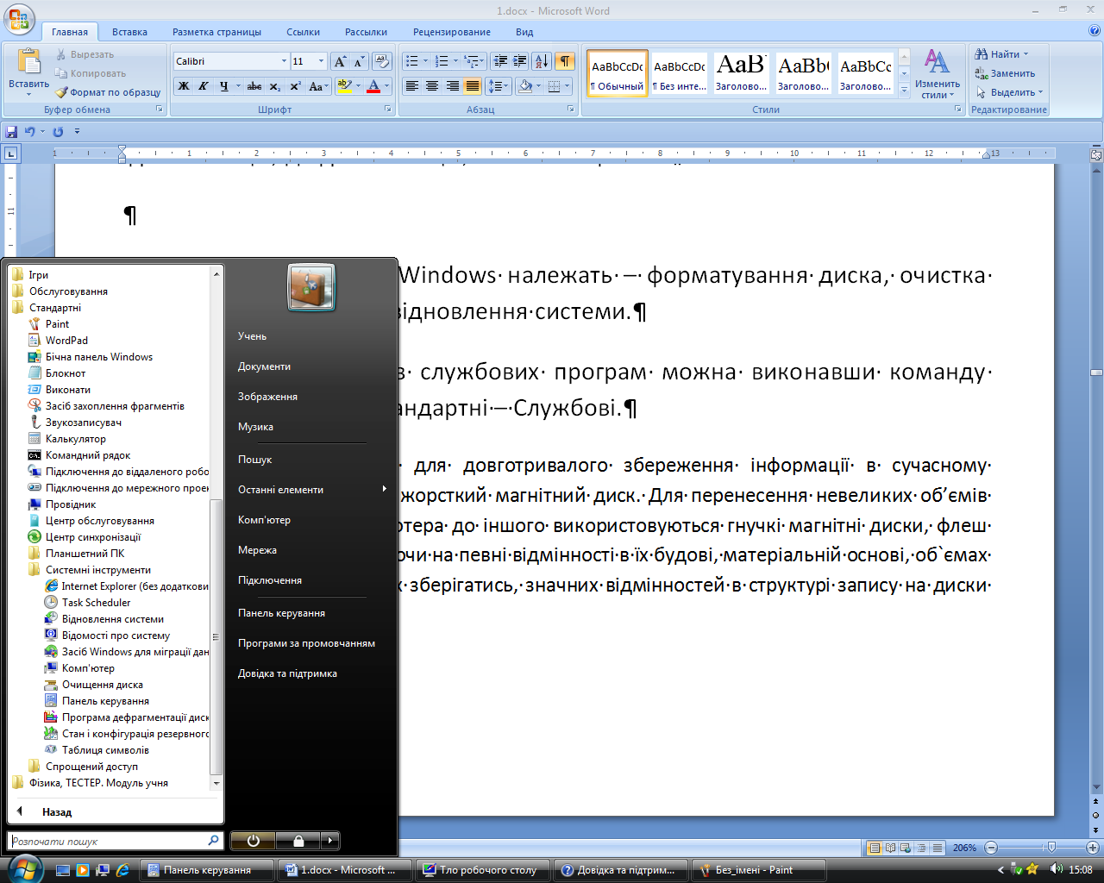Image resolution: width=1104 pixels, height=883 pixels.
Task: Open Довідка та підтримка link
Action: 287,673
